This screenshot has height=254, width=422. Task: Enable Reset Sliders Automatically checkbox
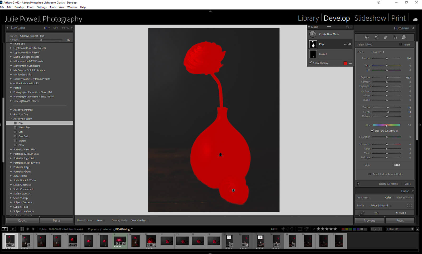pos(370,174)
